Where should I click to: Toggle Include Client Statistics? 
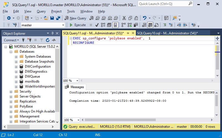click(136, 25)
